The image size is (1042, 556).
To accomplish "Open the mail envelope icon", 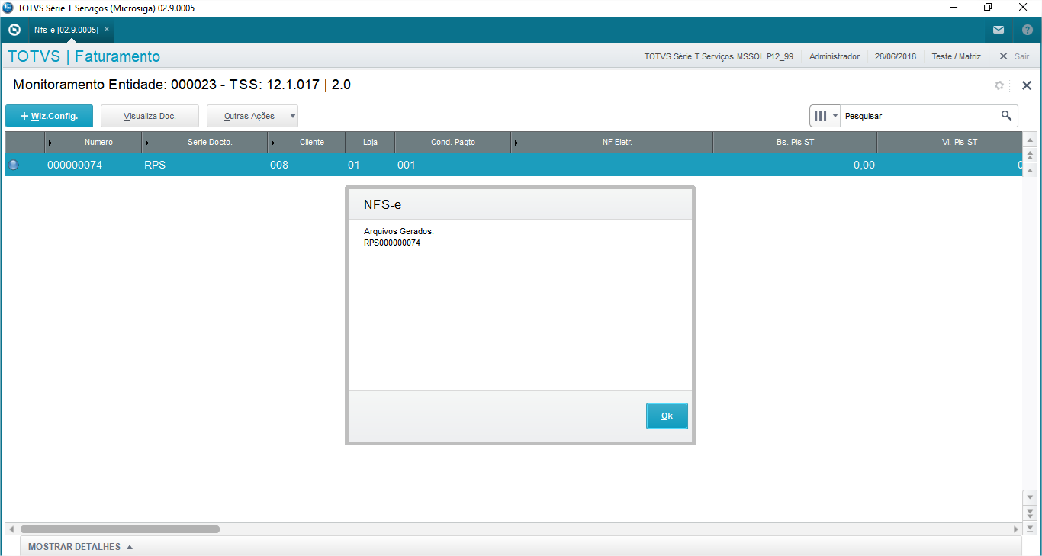I will click(999, 30).
